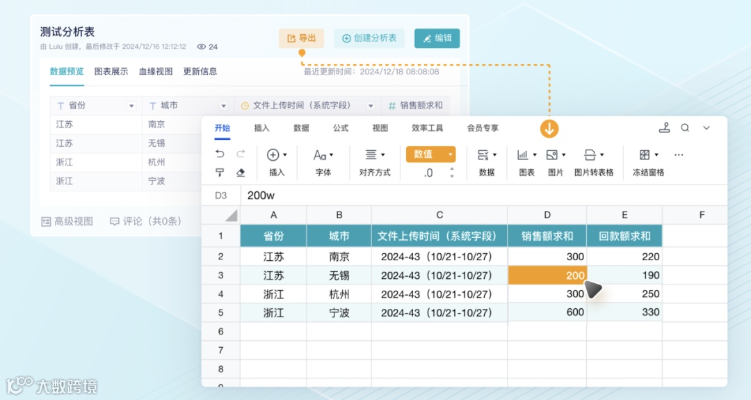Open the 文件上传时间 column filter dropdown
This screenshot has height=400, width=751.
(370, 106)
